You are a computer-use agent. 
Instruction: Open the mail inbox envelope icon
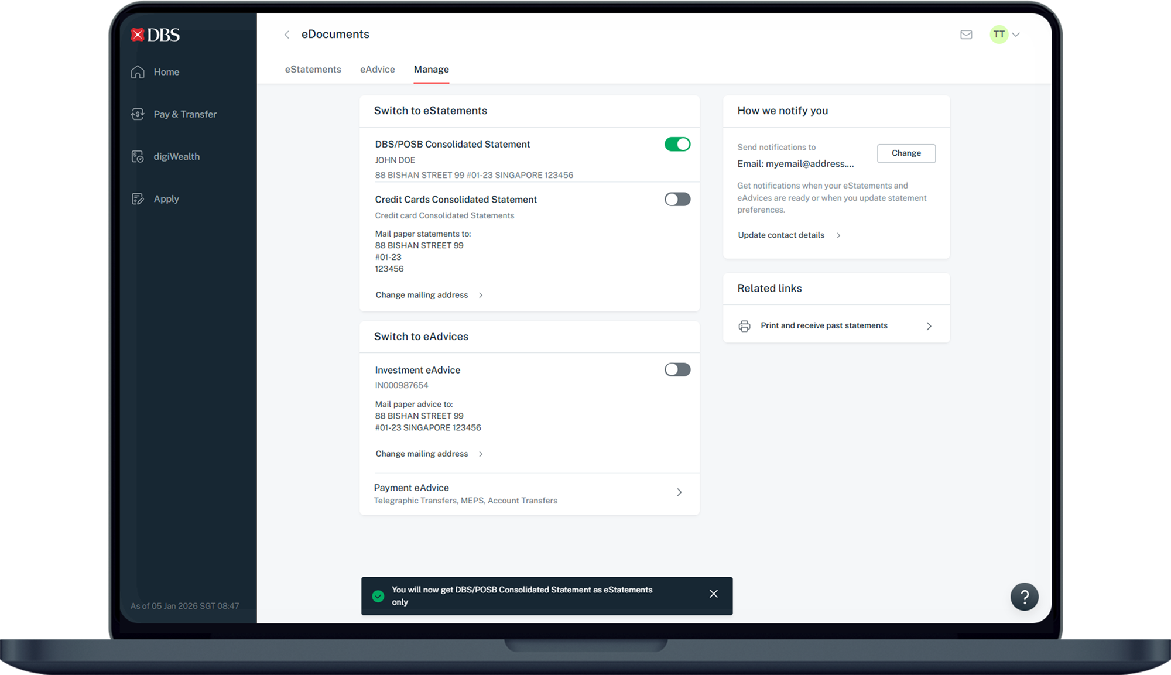click(966, 35)
